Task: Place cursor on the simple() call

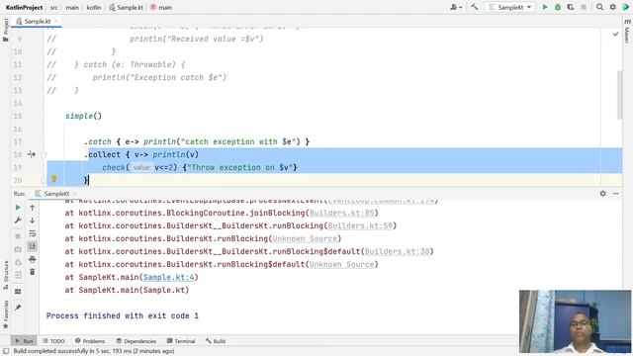Action: pos(83,116)
